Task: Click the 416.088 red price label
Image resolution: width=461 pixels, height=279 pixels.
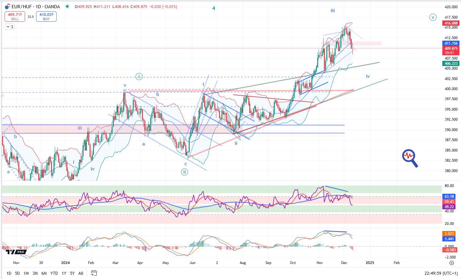Action: (x=451, y=23)
